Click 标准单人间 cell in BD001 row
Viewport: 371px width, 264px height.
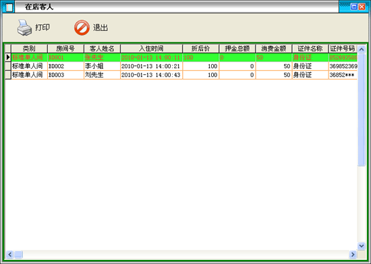[x=29, y=57]
